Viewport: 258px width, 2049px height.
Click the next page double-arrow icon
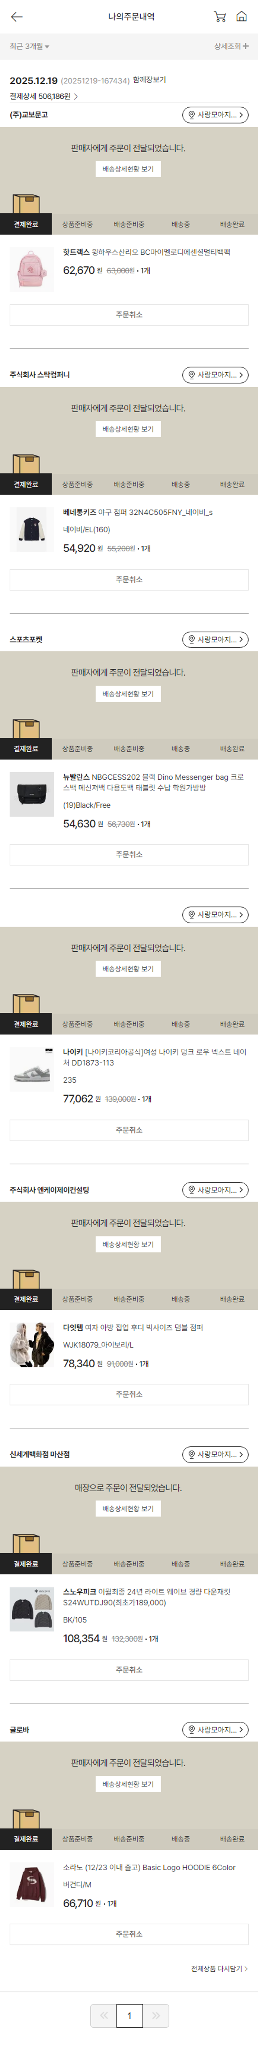(x=155, y=2015)
